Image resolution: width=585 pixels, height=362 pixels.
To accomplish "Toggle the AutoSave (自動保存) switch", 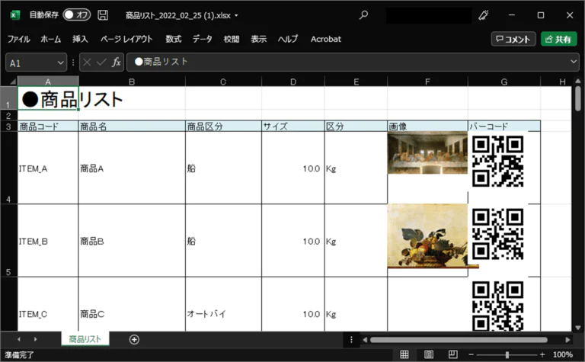I will pyautogui.click(x=76, y=15).
